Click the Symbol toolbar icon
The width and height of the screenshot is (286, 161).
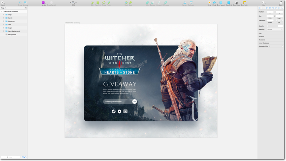(x=43, y=3)
